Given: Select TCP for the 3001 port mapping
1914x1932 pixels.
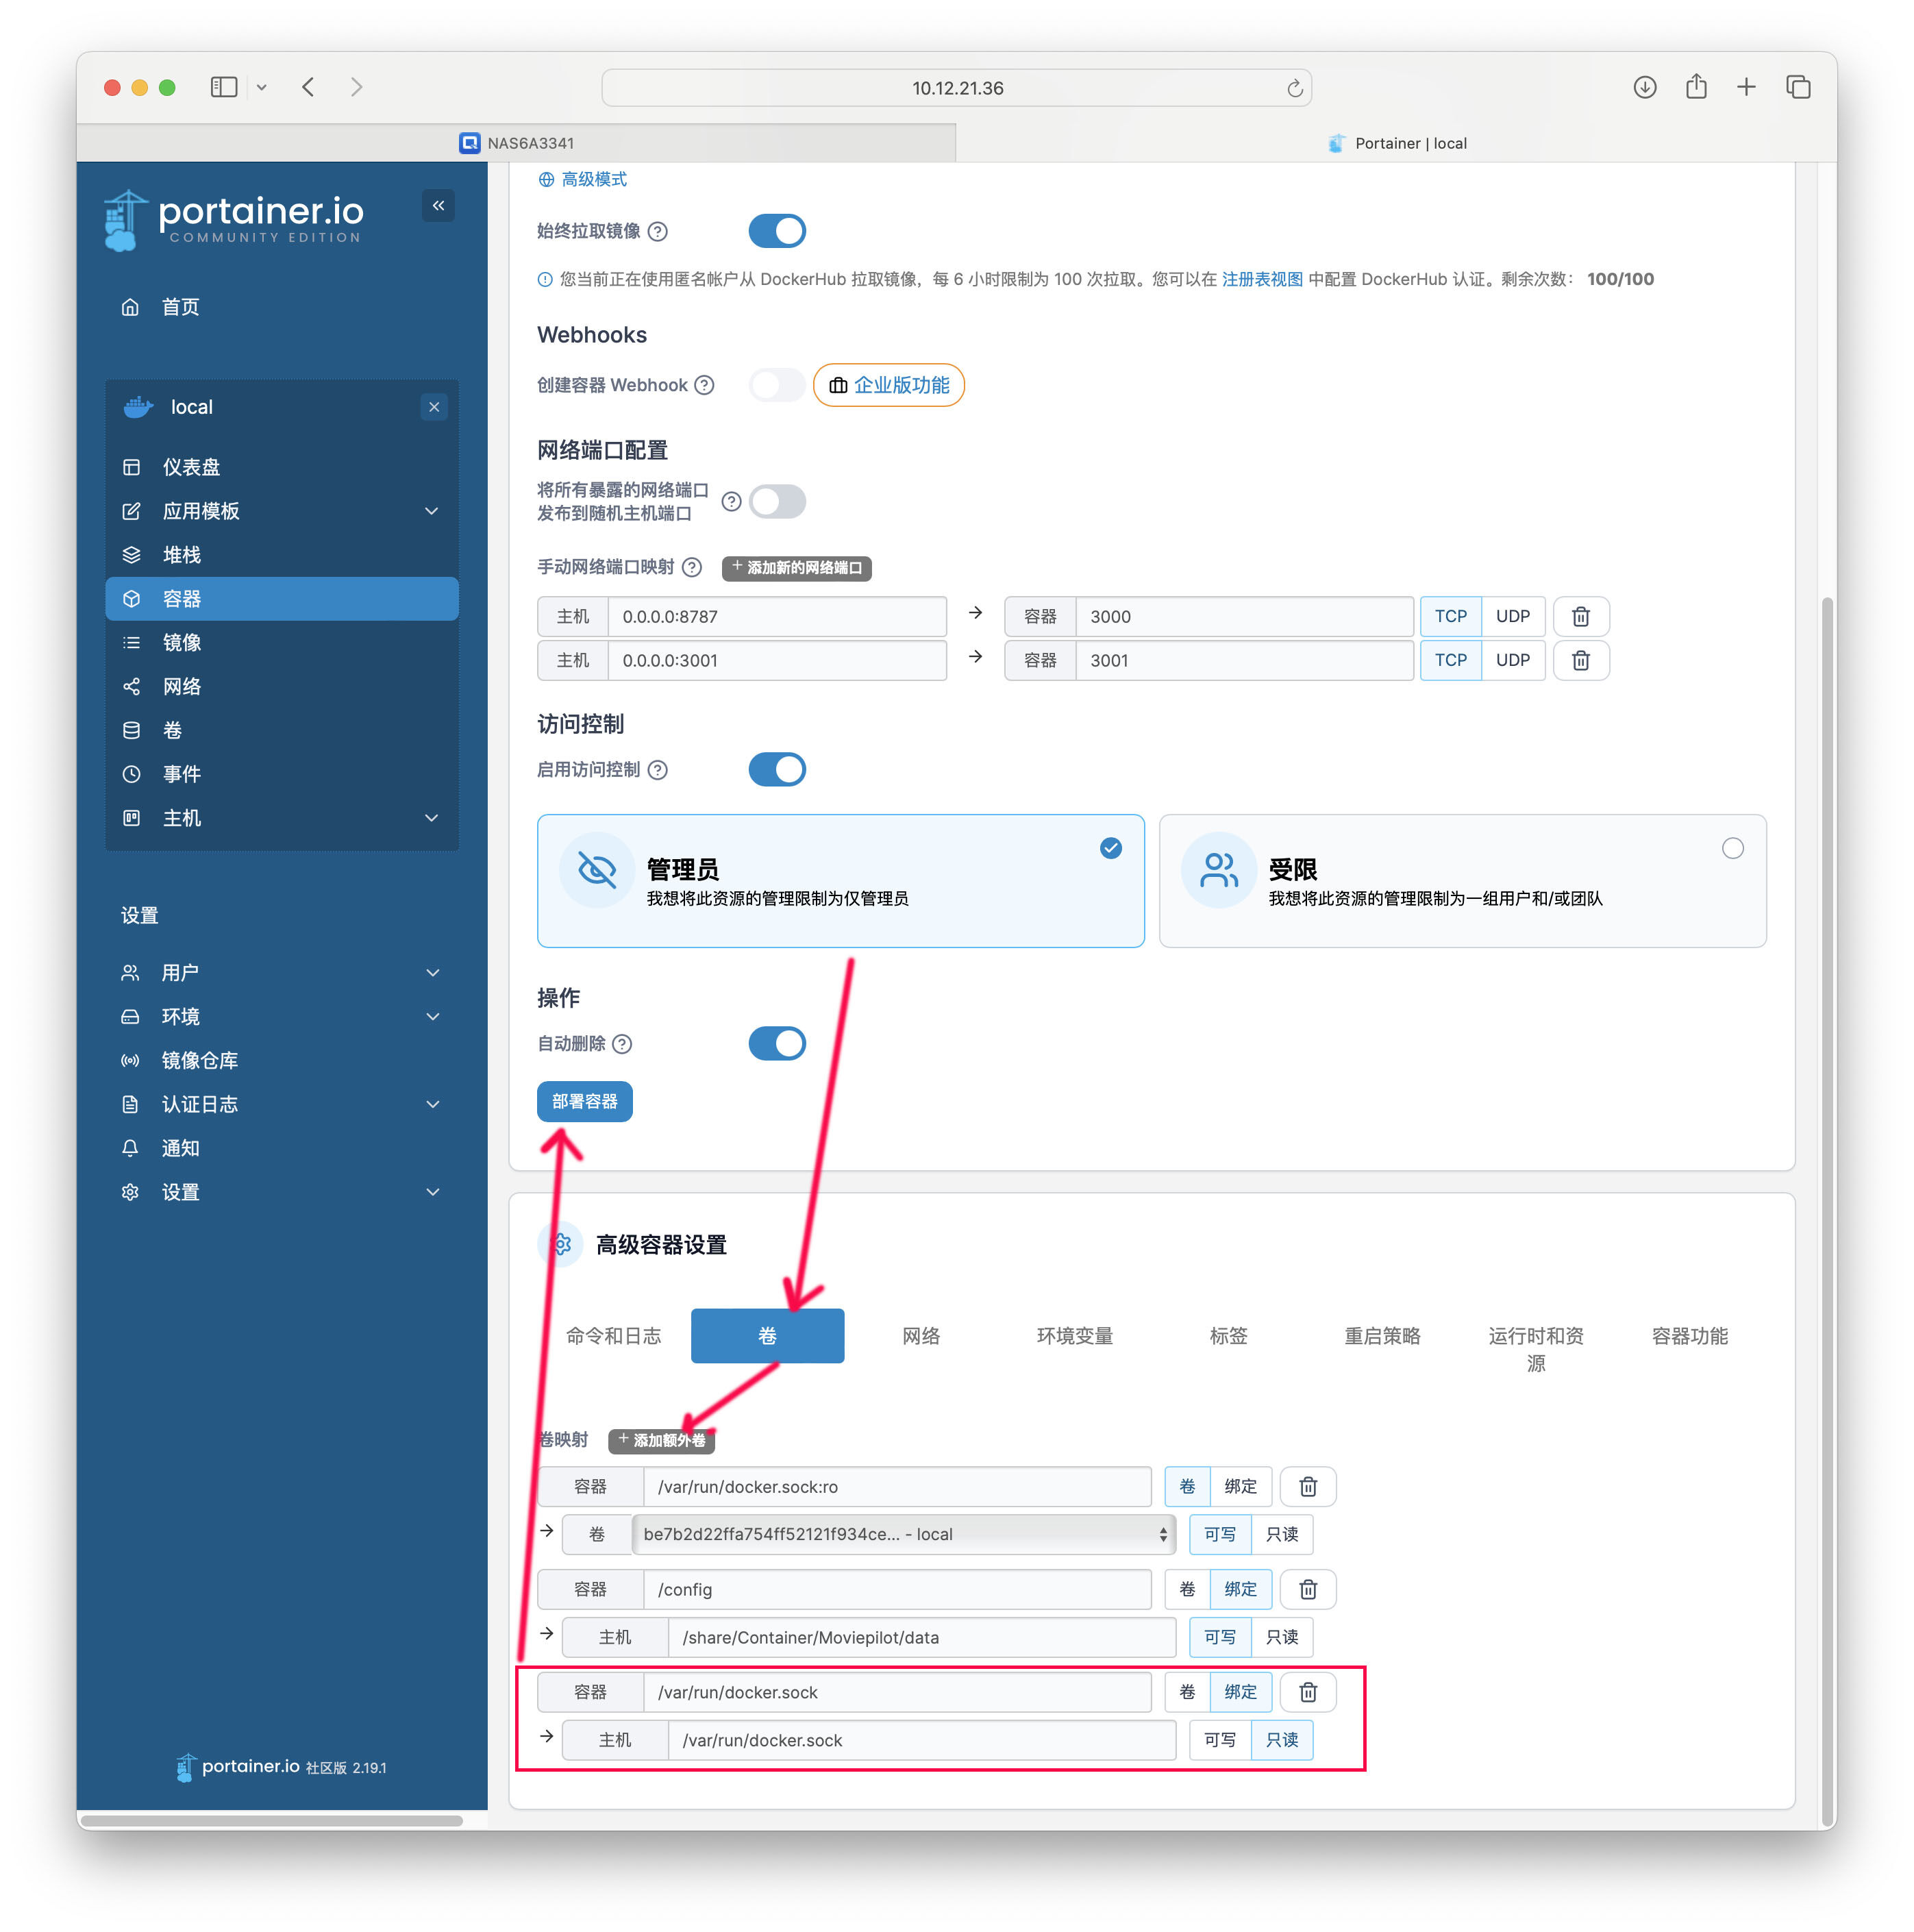Looking at the screenshot, I should (1450, 660).
